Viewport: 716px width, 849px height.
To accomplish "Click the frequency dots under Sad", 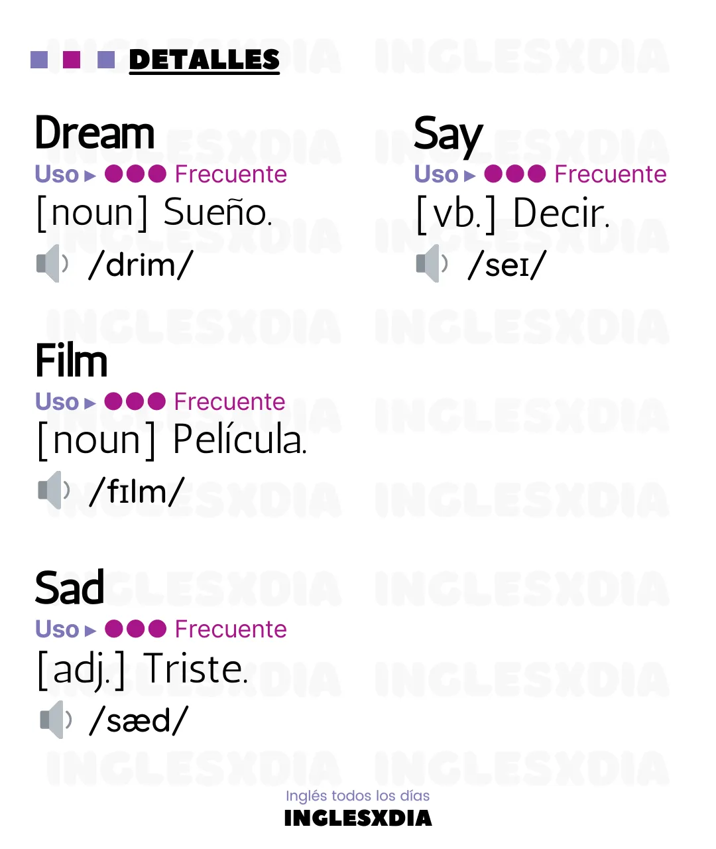I will (x=135, y=629).
